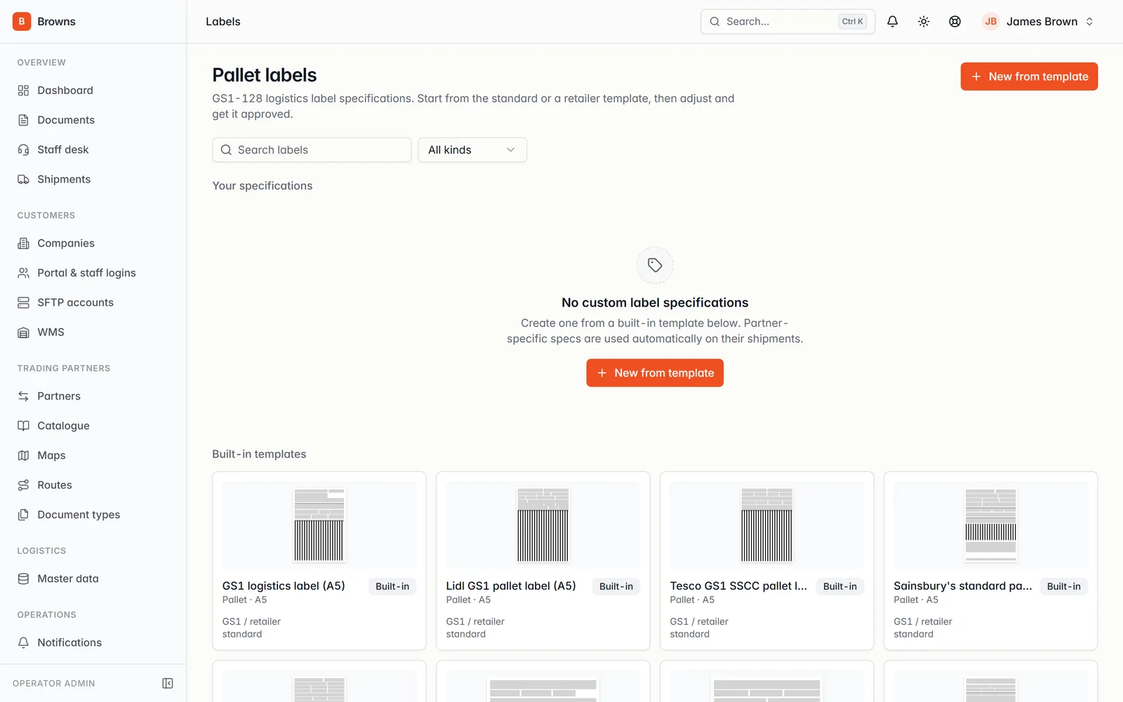
Task: Open GS1 logistics label (A5) template thumbnail
Action: point(319,525)
